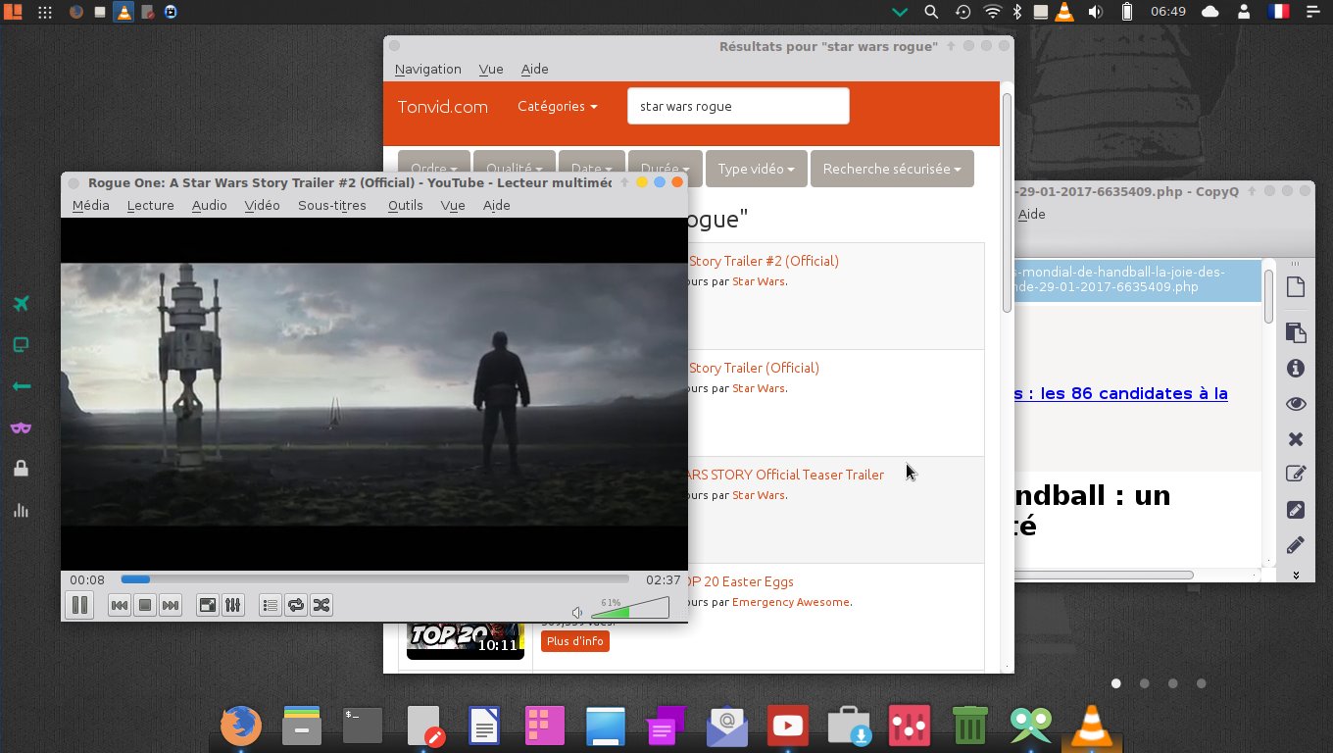Screen dimensions: 1333x753
Task: Focus the star wars rogue search field
Action: [738, 106]
